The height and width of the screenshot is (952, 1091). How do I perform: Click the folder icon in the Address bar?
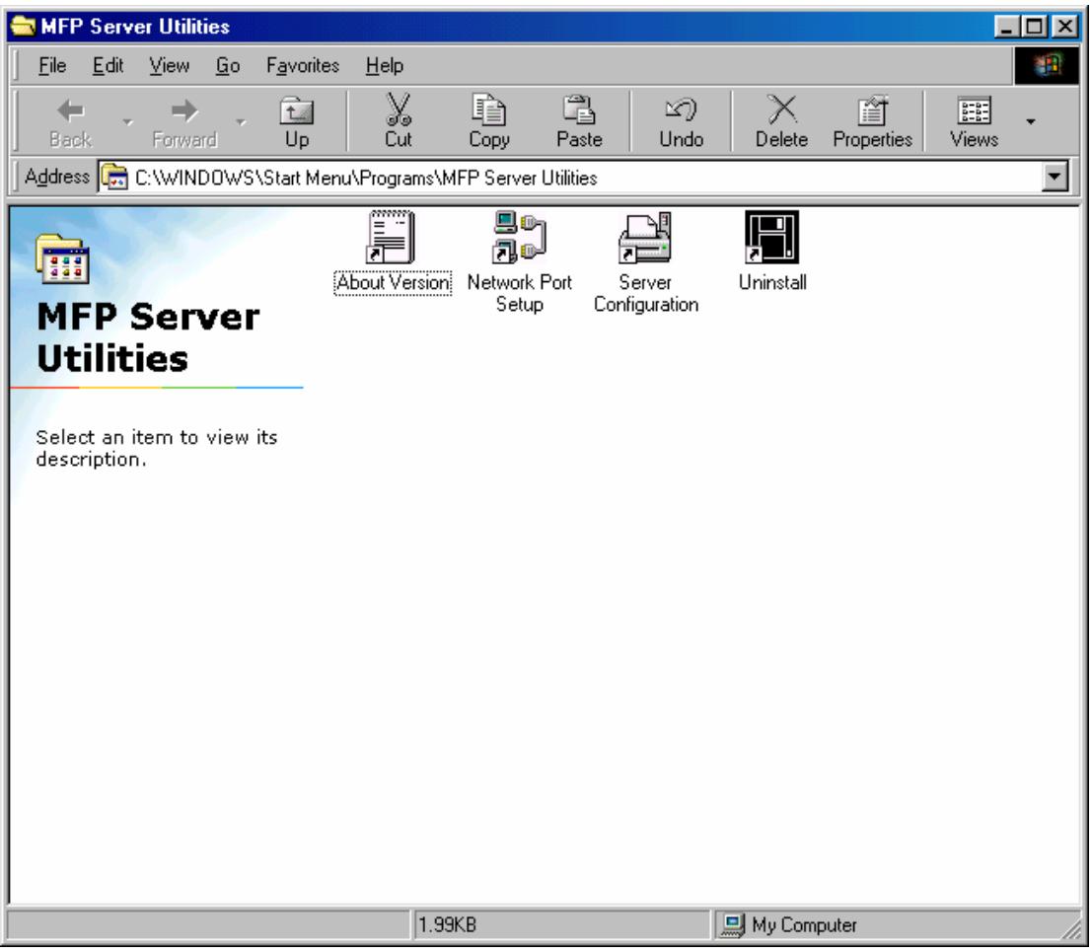(114, 177)
